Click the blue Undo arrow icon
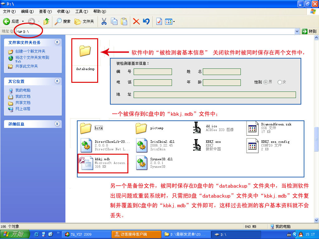This screenshot has height=239, width=319. (x=146, y=21)
